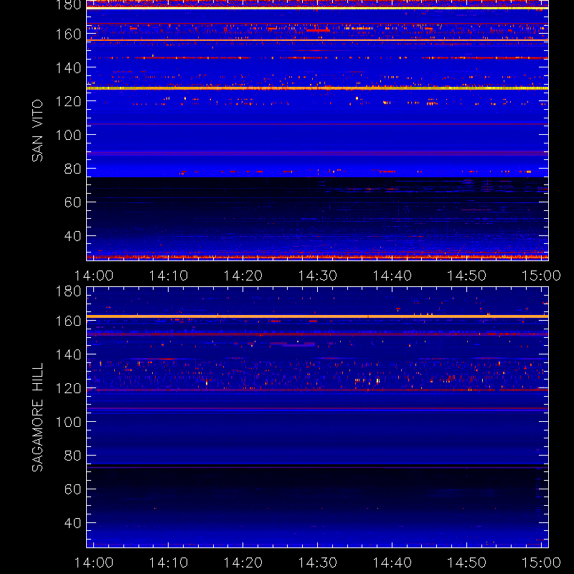This screenshot has height=574, width=574.
Task: Select the 80 label on Sagamore Hill axis
Action: 72,456
